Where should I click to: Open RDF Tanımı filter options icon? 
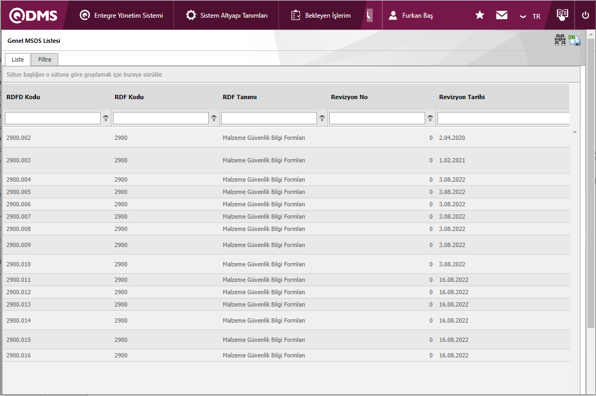(322, 118)
